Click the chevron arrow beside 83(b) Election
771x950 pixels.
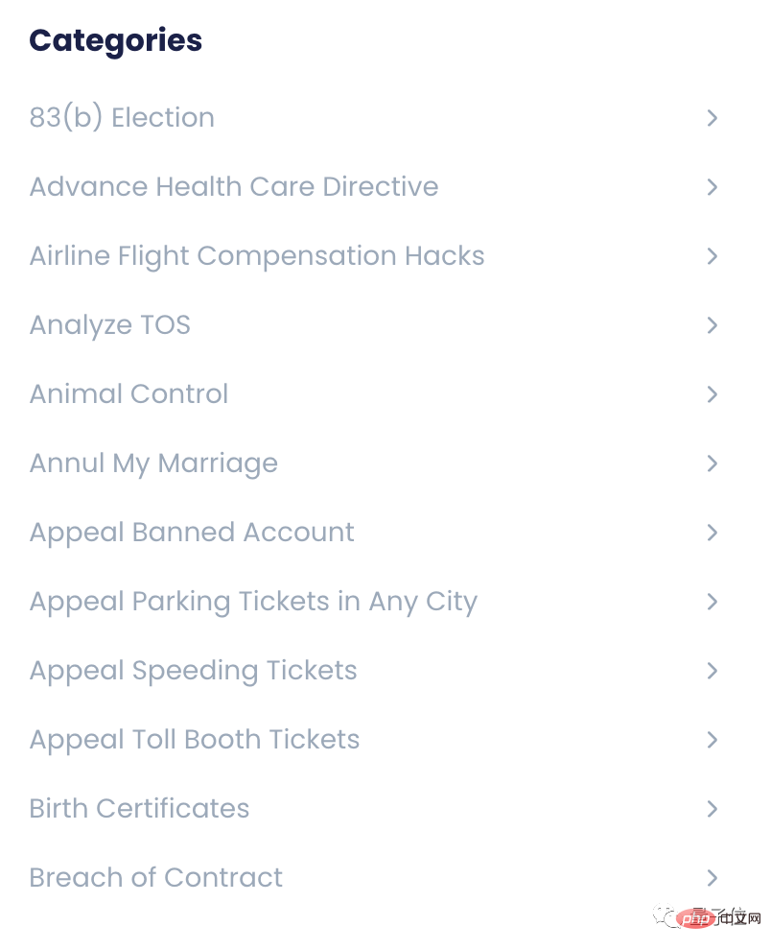pyautogui.click(x=712, y=118)
